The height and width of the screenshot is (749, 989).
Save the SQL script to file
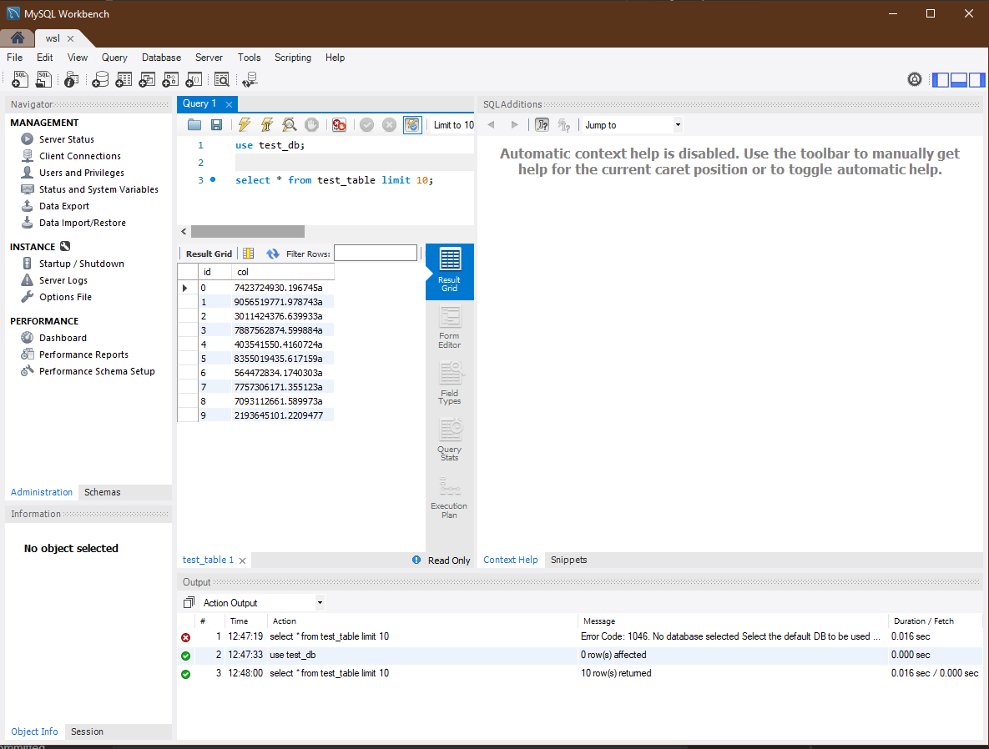coord(216,125)
